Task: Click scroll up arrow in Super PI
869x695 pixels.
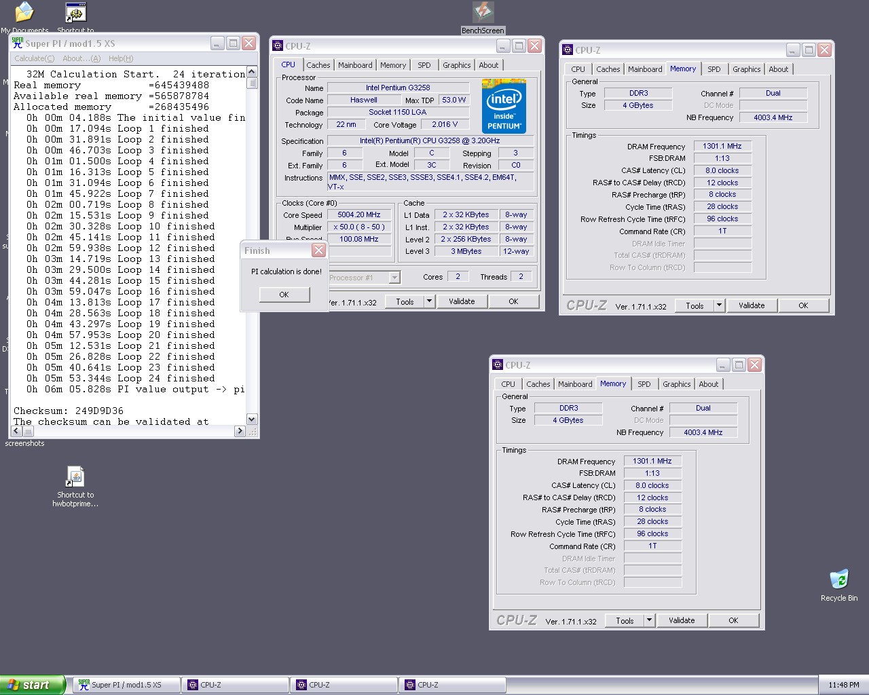Action: click(x=252, y=72)
